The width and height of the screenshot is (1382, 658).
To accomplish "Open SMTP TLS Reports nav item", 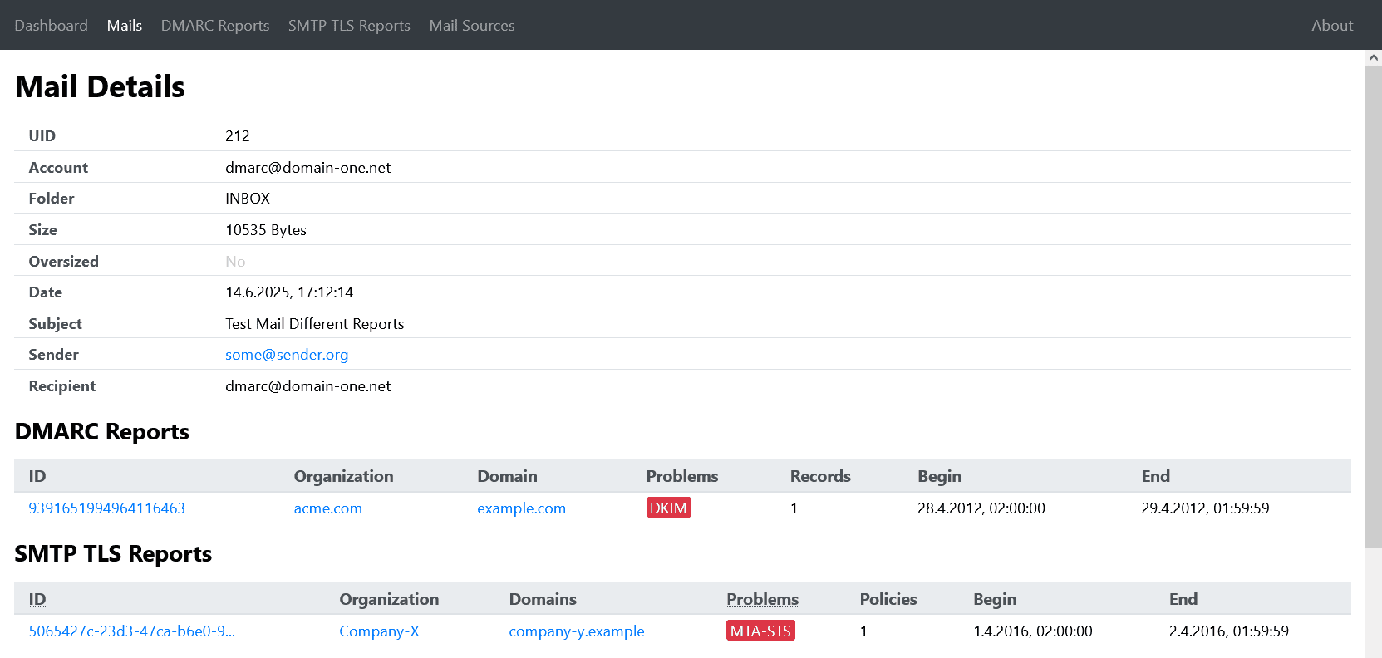I will (x=349, y=26).
